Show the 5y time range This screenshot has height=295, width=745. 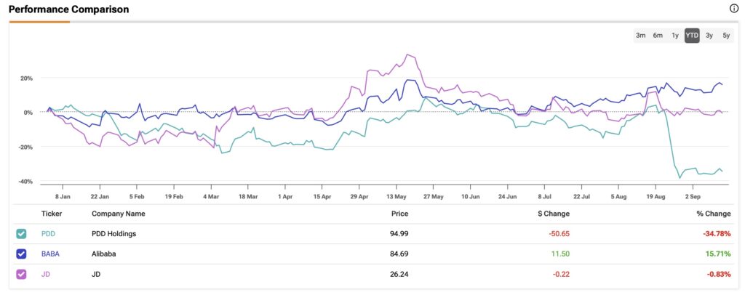click(x=726, y=36)
